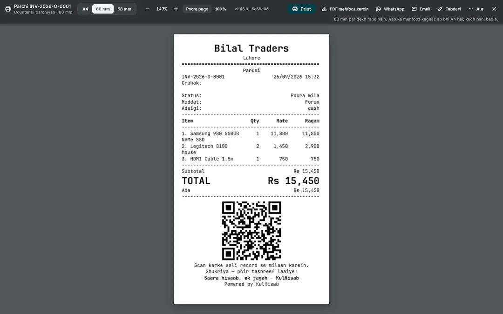Click the Scan karke asli record line
The image size is (503, 314).
pyautogui.click(x=251, y=265)
